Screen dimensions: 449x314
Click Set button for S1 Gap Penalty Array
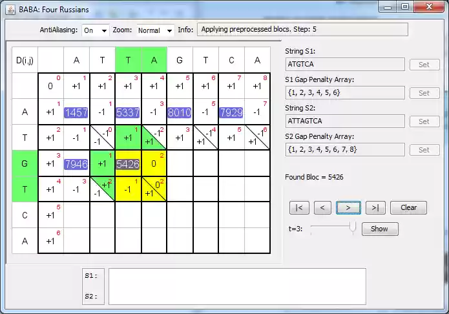click(x=424, y=93)
